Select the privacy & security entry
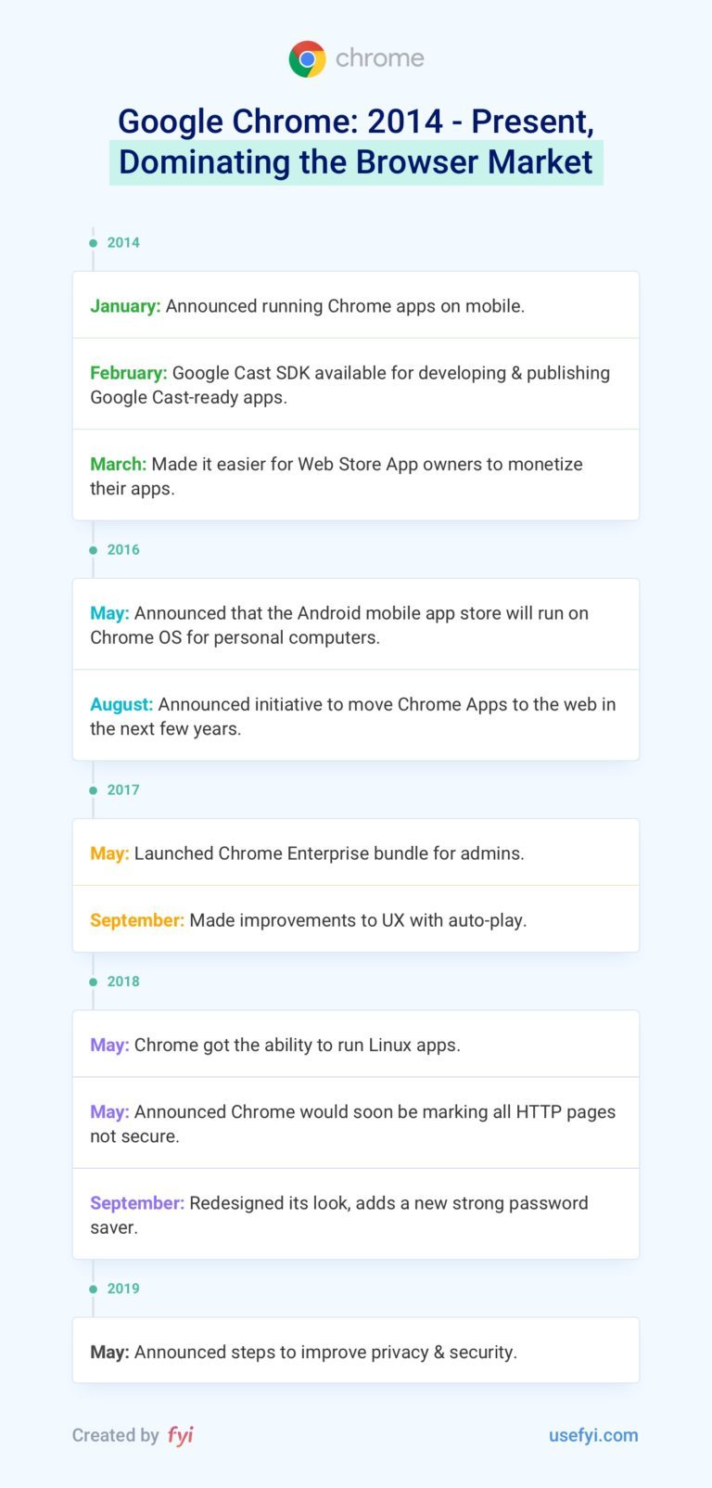The image size is (712, 1488). tap(356, 1352)
